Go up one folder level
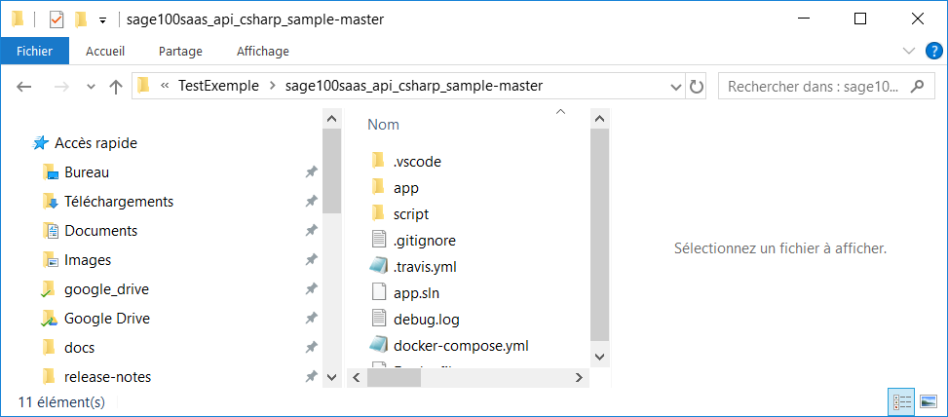 pyautogui.click(x=116, y=87)
